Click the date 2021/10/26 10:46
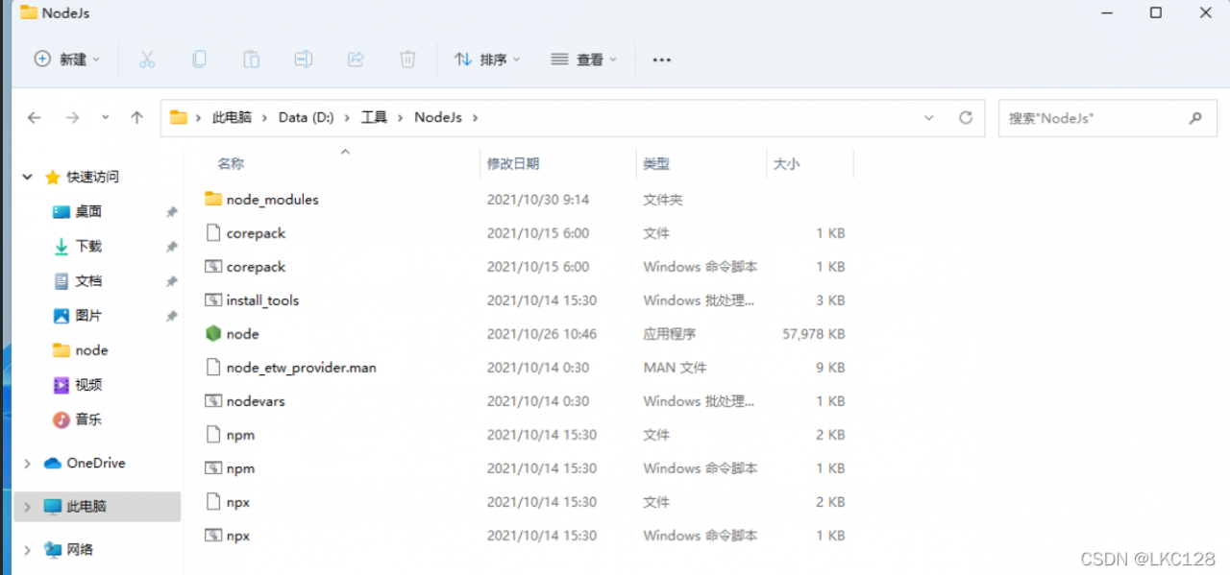Viewport: 1230px width, 575px height. pos(542,334)
